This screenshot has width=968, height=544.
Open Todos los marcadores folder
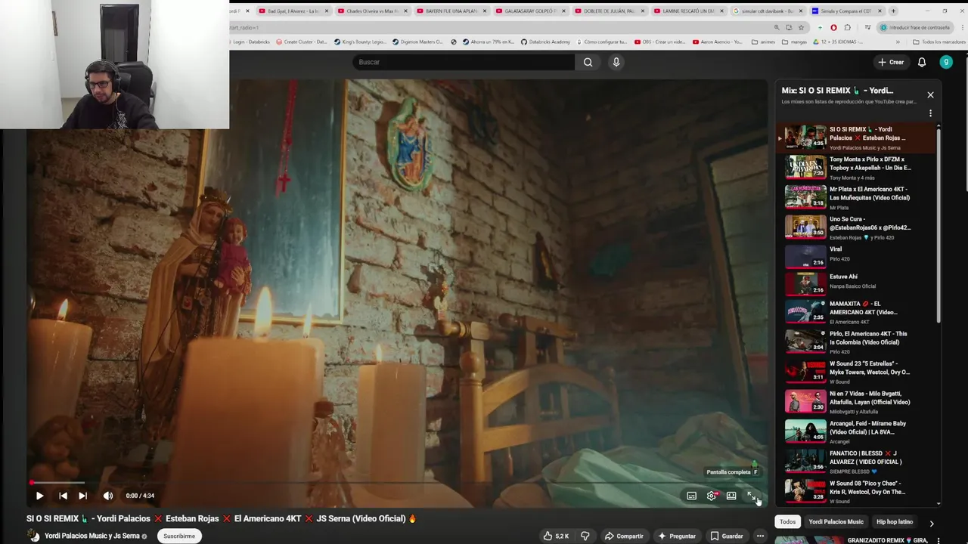939,42
